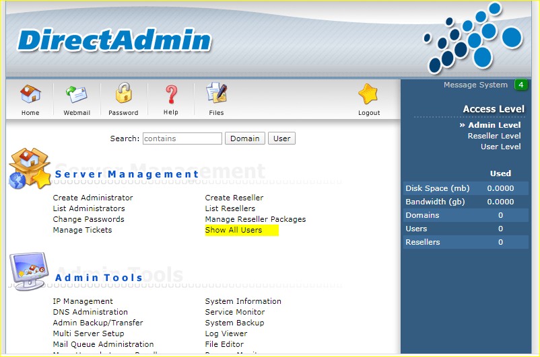Log out using the star icon
This screenshot has width=540, height=357.
[368, 95]
